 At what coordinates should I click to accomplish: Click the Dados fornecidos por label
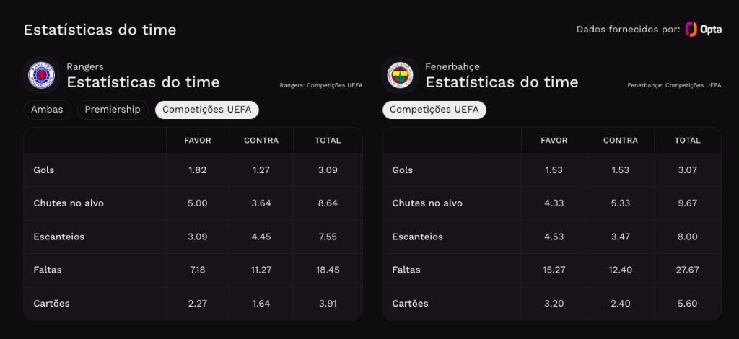tap(629, 30)
